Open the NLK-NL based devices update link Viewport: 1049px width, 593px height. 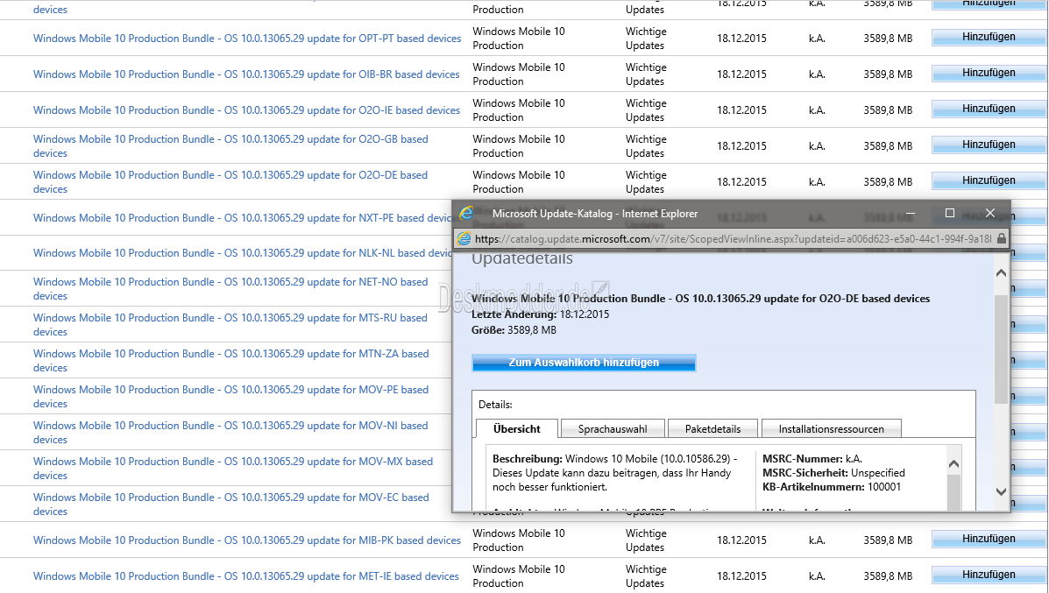tap(242, 253)
